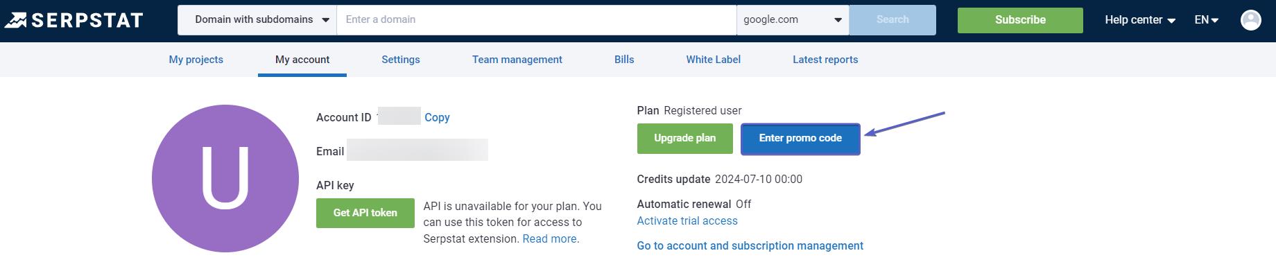Open the EN language selector

click(1206, 20)
